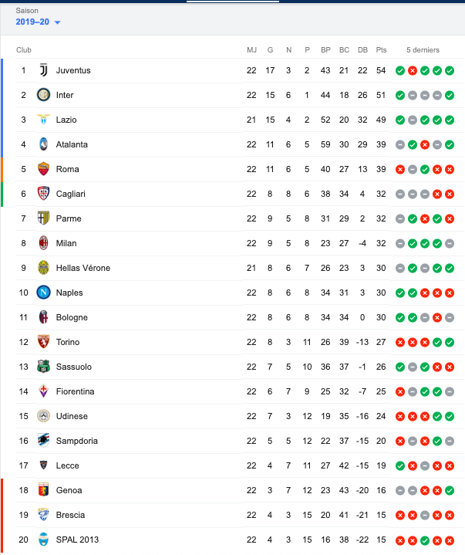Click the Cagliari team name

[70, 194]
